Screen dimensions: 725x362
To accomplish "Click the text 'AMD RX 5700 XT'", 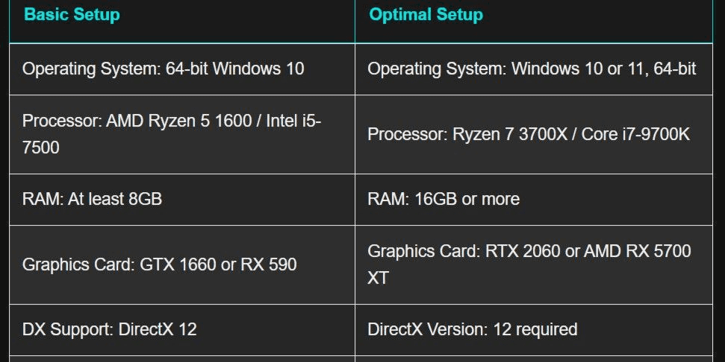I will [x=529, y=264].
